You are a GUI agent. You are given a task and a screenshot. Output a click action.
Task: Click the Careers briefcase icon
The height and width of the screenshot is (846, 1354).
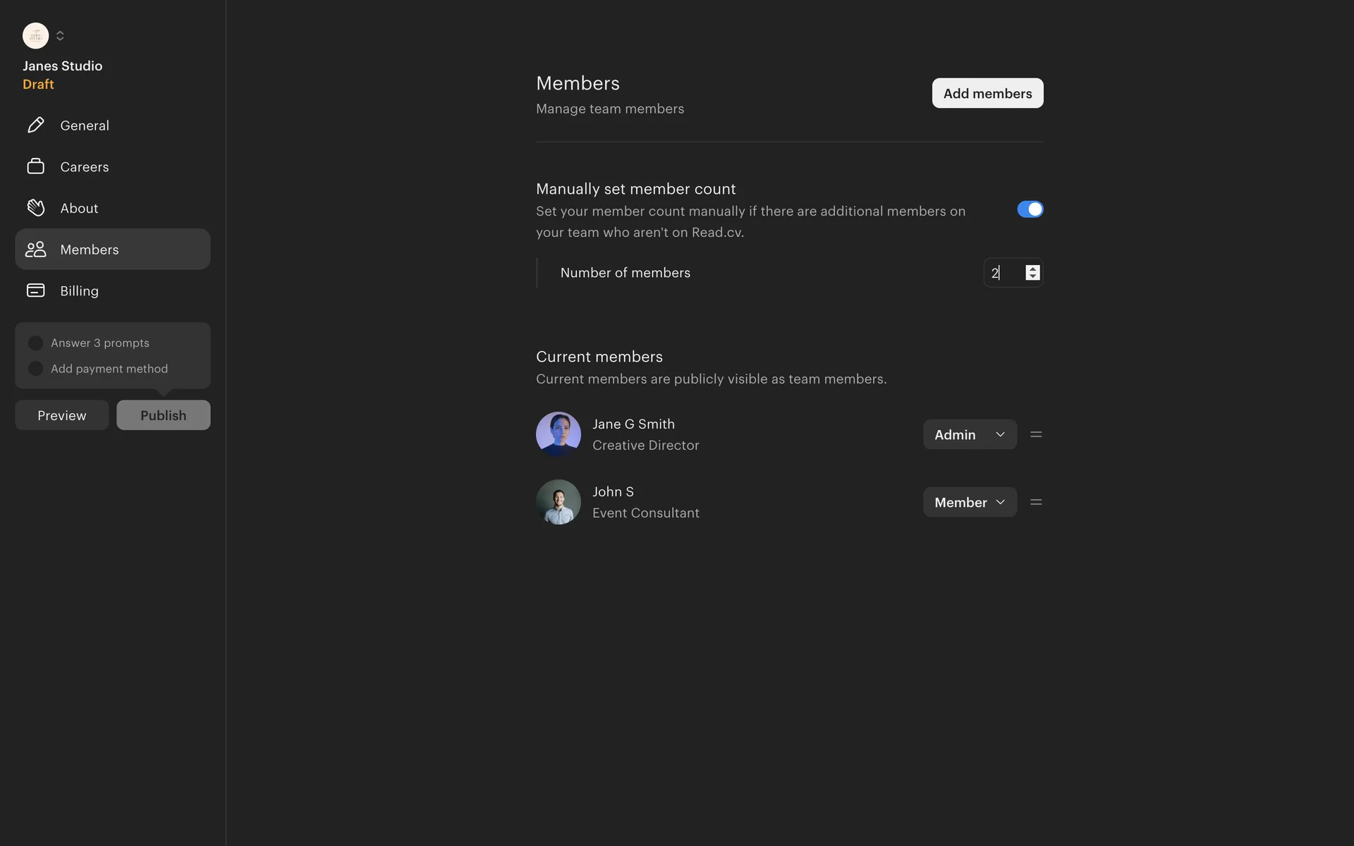pyautogui.click(x=35, y=166)
